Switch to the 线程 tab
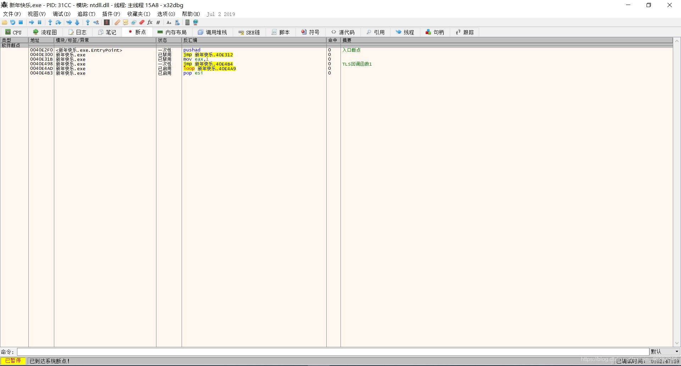This screenshot has width=681, height=366. click(x=405, y=32)
